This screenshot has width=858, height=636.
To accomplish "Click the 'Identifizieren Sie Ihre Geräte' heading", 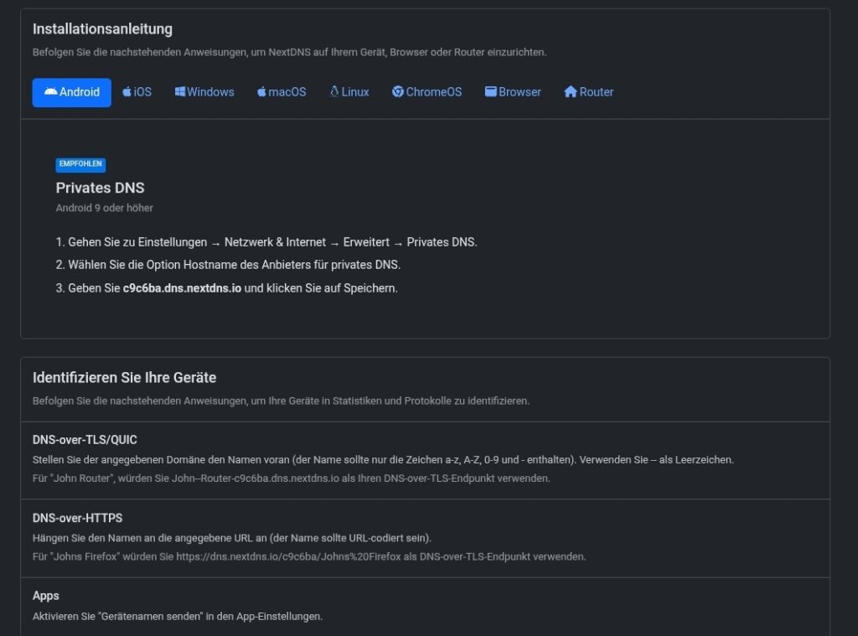I will tap(124, 378).
